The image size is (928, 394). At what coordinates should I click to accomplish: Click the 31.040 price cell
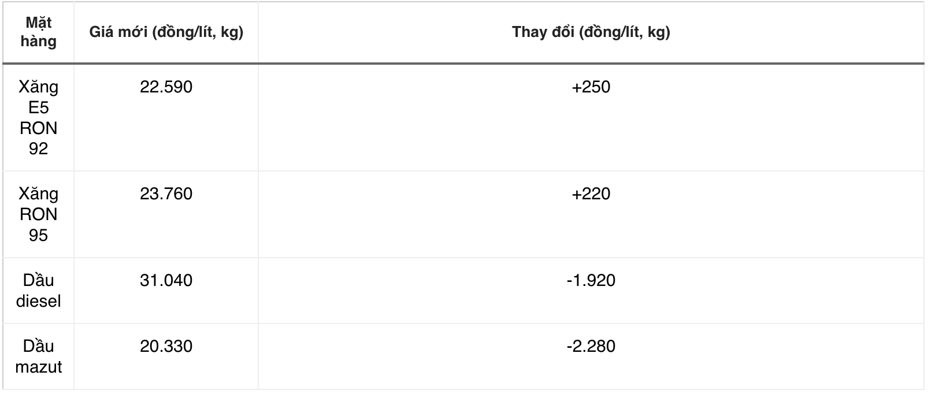166,281
